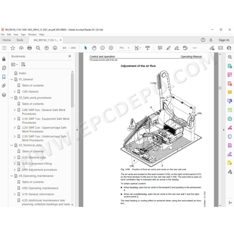Image resolution: width=234 pixels, height=234 pixels.
Task: Open Create PDF tool in right pane
Action: (x=230, y=84)
